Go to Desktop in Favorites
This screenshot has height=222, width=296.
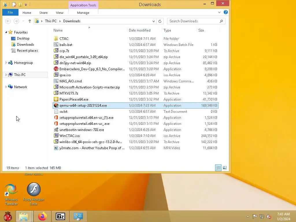pyautogui.click(x=23, y=38)
